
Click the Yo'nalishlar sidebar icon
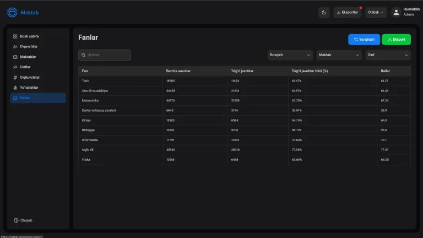point(15,88)
